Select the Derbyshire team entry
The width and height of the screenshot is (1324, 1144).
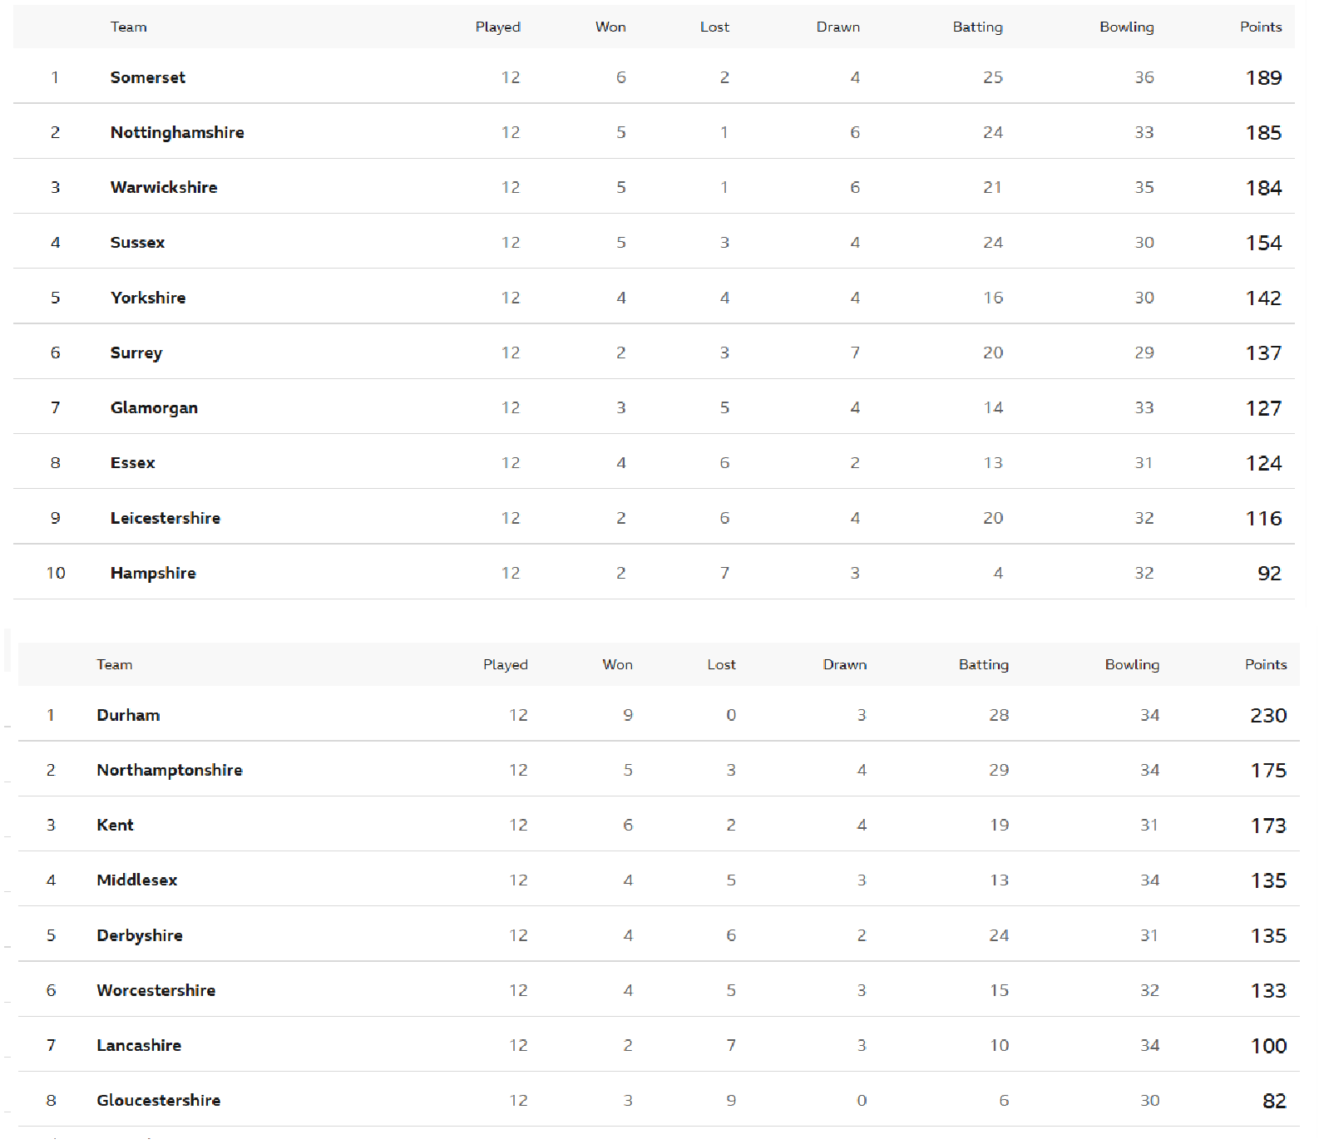140,935
